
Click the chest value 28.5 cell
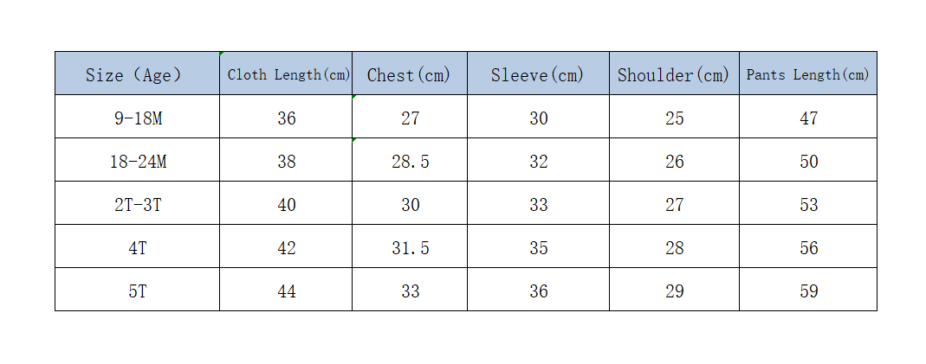[410, 160]
